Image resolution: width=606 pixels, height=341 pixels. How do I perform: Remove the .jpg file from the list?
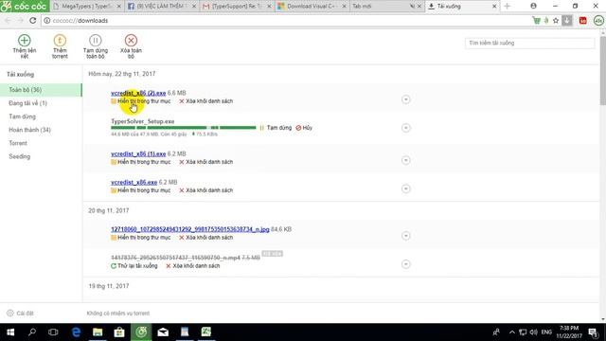tap(206, 238)
